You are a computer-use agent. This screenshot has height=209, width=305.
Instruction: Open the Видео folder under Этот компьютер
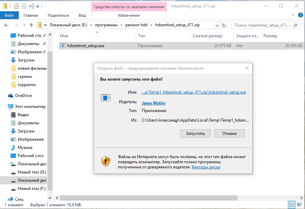coord(23,115)
